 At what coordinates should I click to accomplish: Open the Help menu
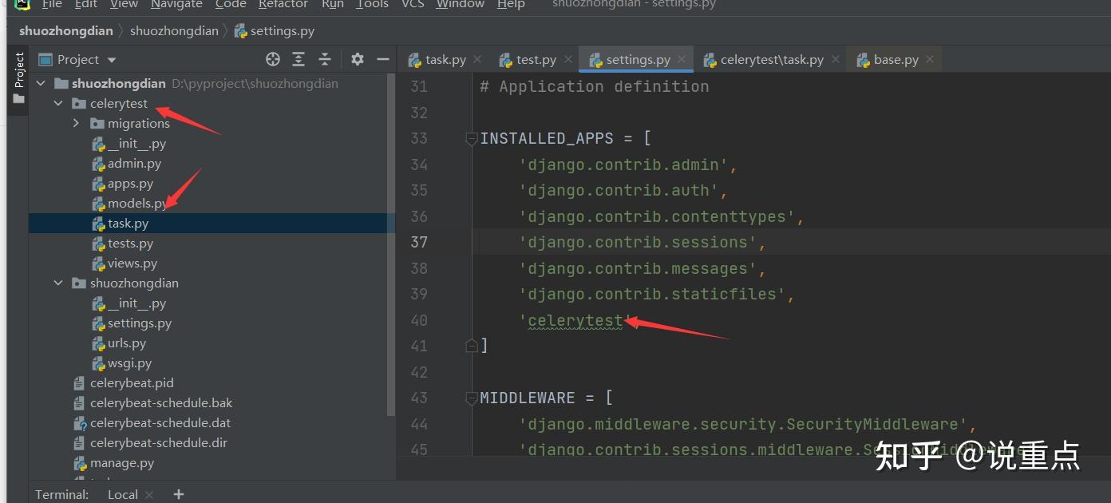point(511,4)
